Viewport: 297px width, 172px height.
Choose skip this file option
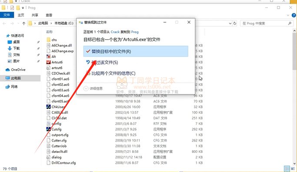136,62
